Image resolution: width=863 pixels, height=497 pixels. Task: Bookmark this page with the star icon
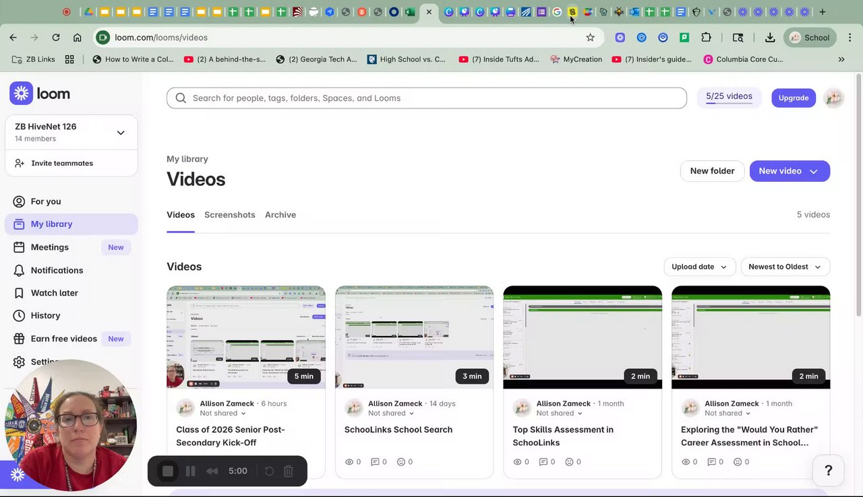click(591, 38)
